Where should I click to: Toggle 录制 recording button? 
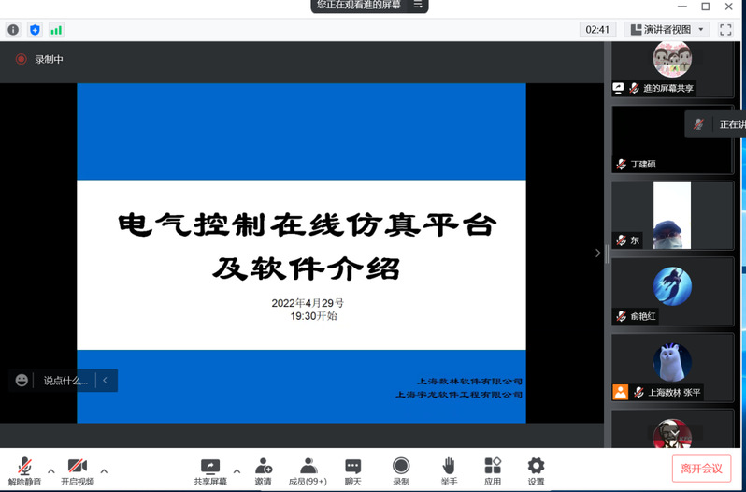click(x=401, y=471)
